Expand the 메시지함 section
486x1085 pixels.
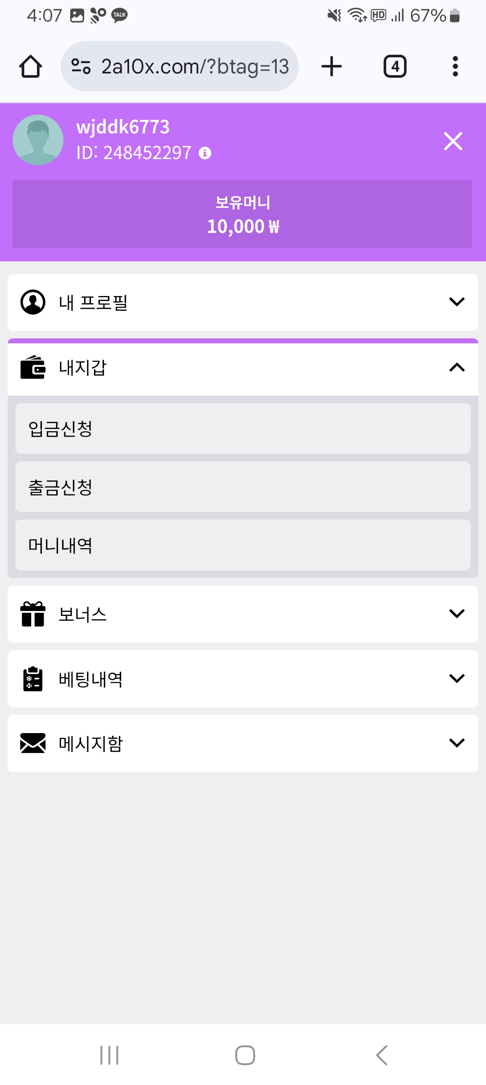[243, 743]
